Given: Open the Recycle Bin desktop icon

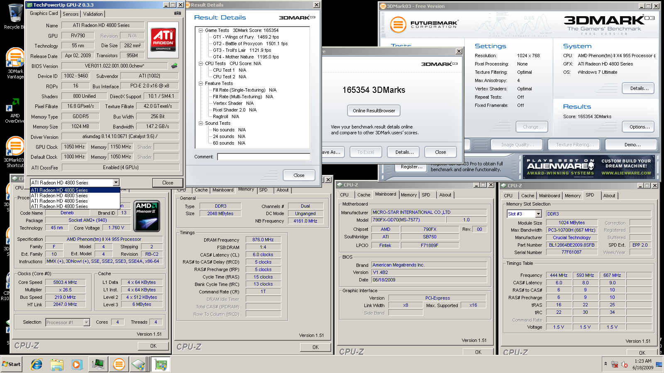Looking at the screenshot, I should point(14,17).
